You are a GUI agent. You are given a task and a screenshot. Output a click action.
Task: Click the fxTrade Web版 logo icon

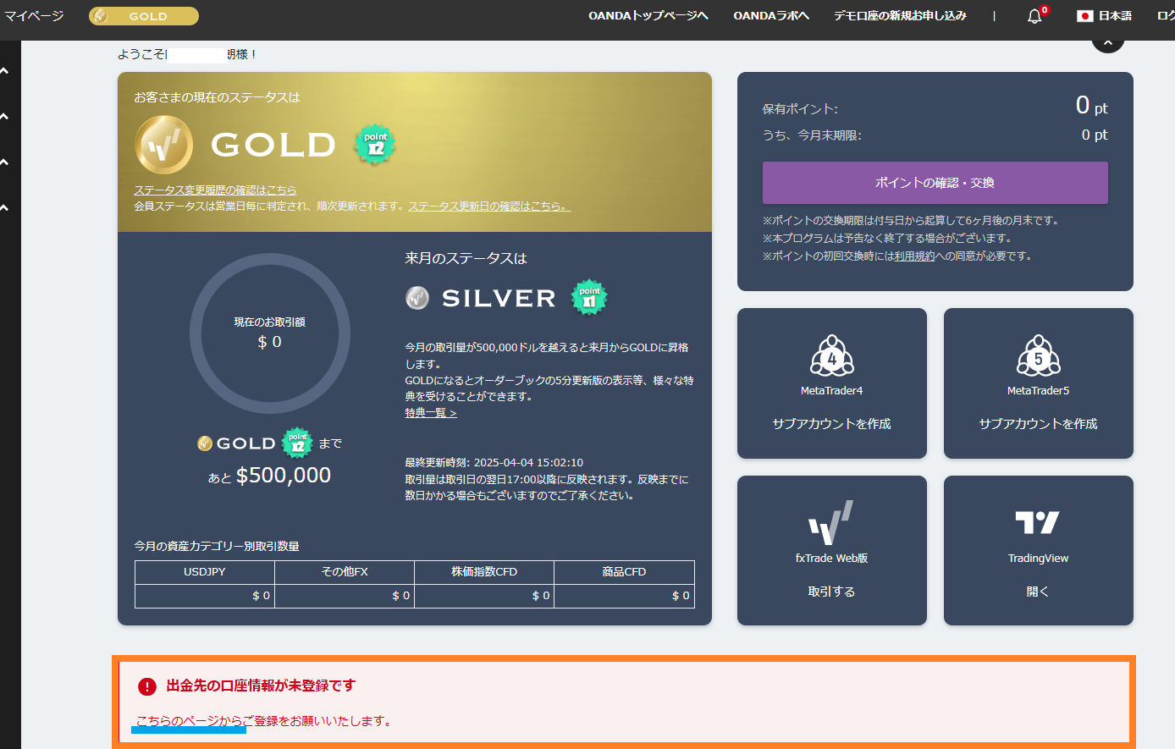[x=830, y=522]
